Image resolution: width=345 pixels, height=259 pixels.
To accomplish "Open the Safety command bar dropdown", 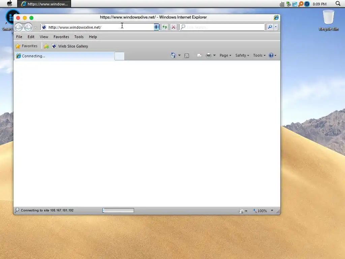I will 242,55.
